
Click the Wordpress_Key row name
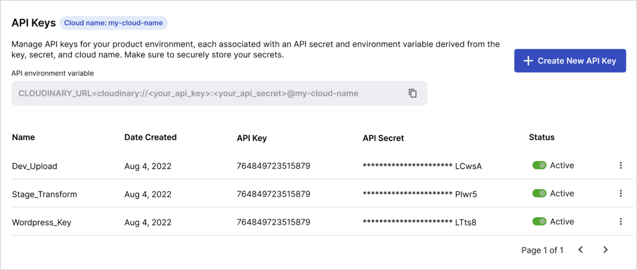pos(42,222)
